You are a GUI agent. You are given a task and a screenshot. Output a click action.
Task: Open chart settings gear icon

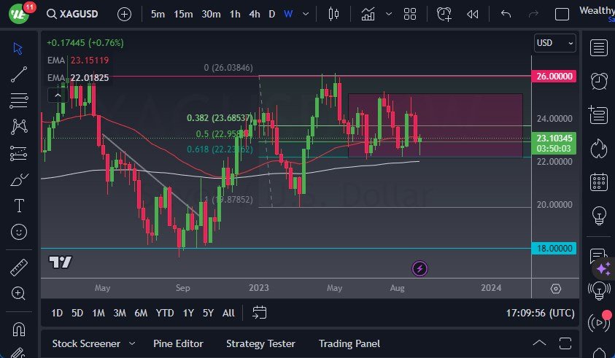556,289
